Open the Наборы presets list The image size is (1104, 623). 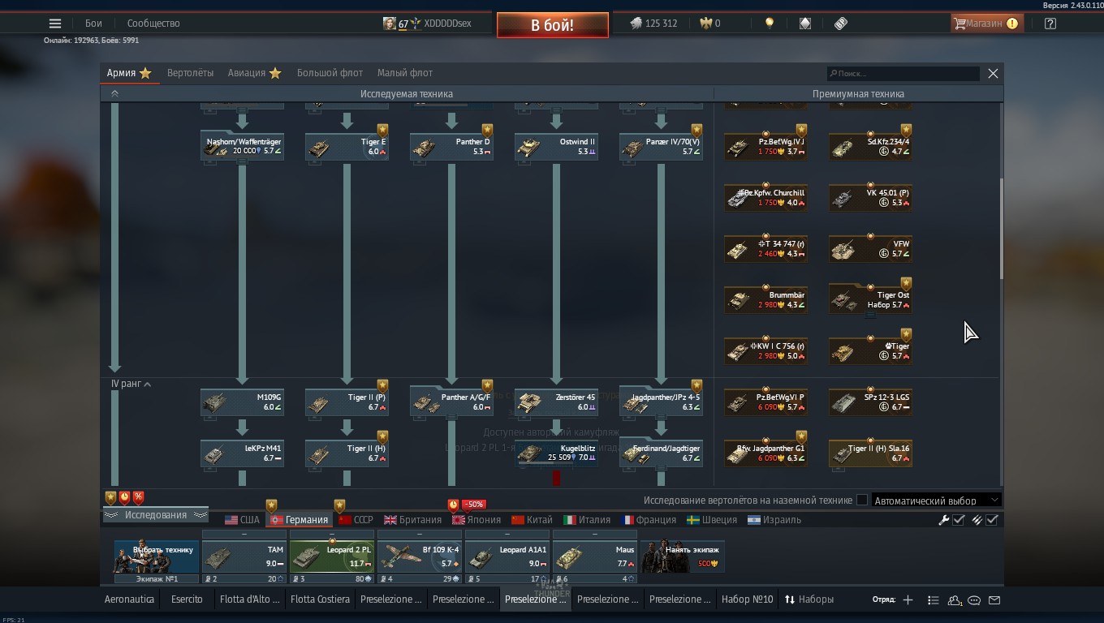pos(809,600)
